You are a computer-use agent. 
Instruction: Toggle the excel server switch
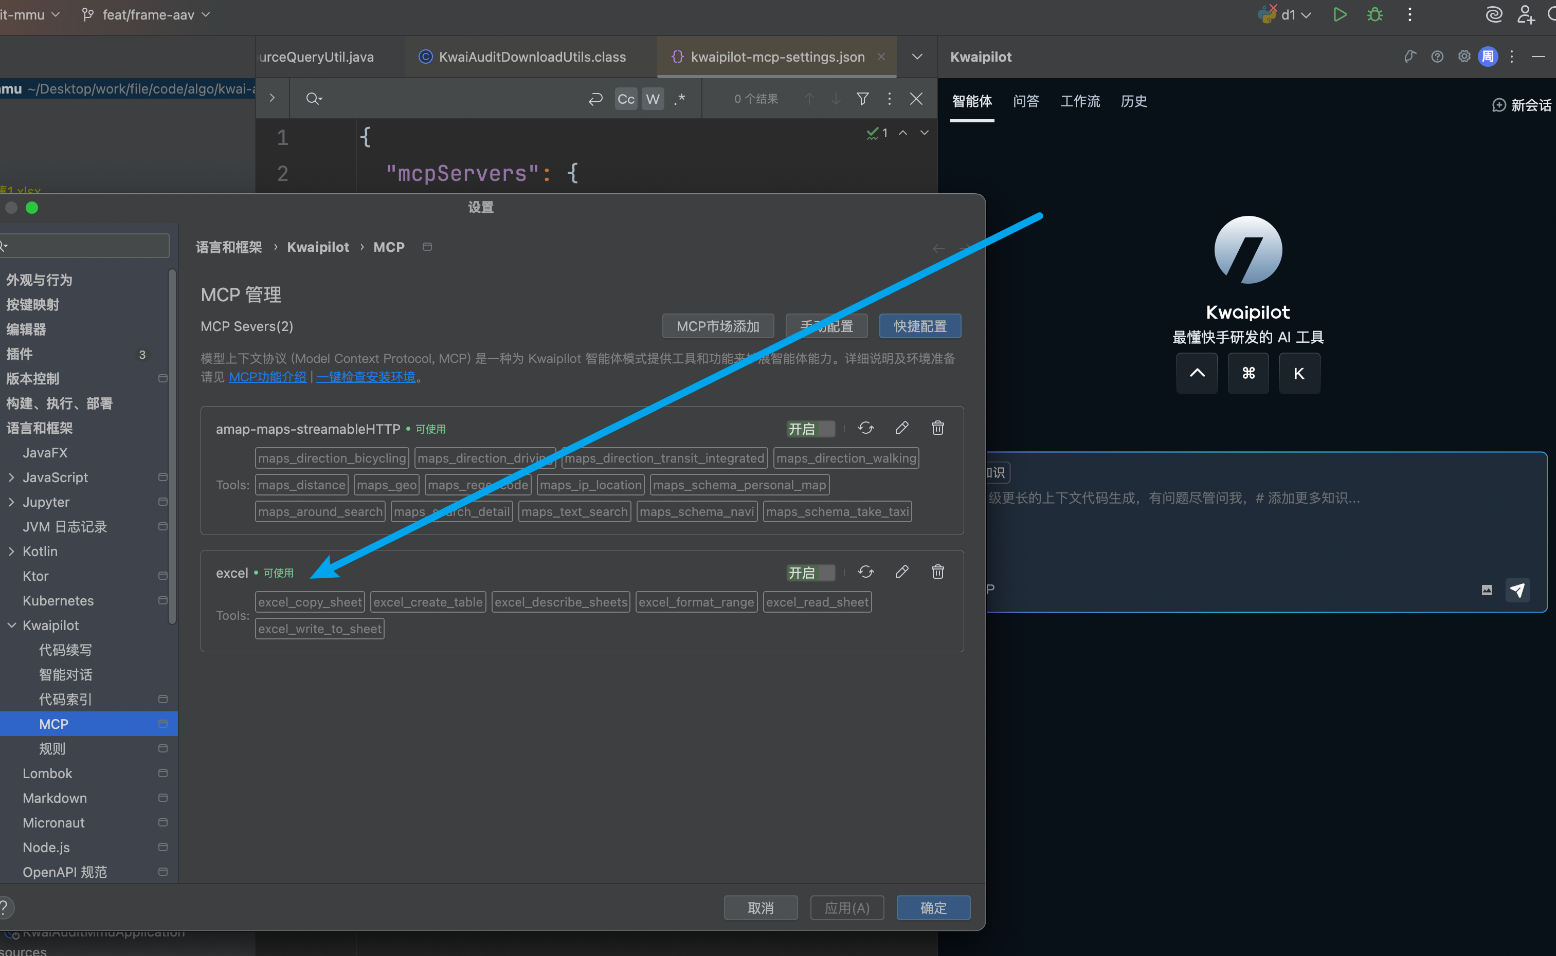(810, 573)
